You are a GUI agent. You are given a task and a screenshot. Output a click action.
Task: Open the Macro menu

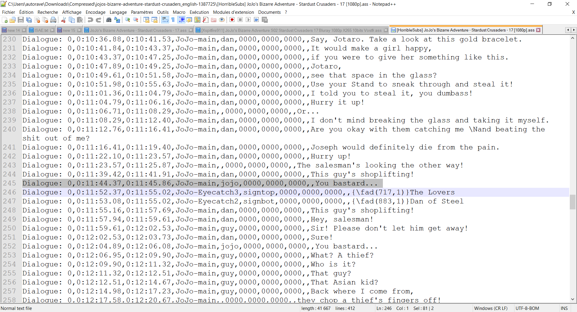click(179, 12)
